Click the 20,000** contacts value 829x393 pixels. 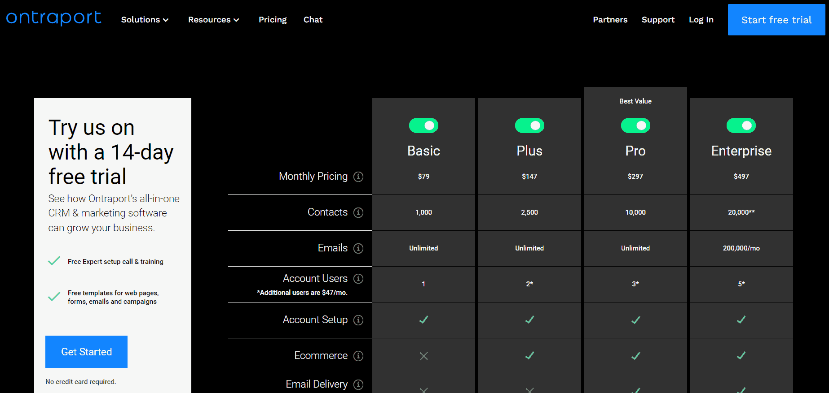pyautogui.click(x=741, y=212)
